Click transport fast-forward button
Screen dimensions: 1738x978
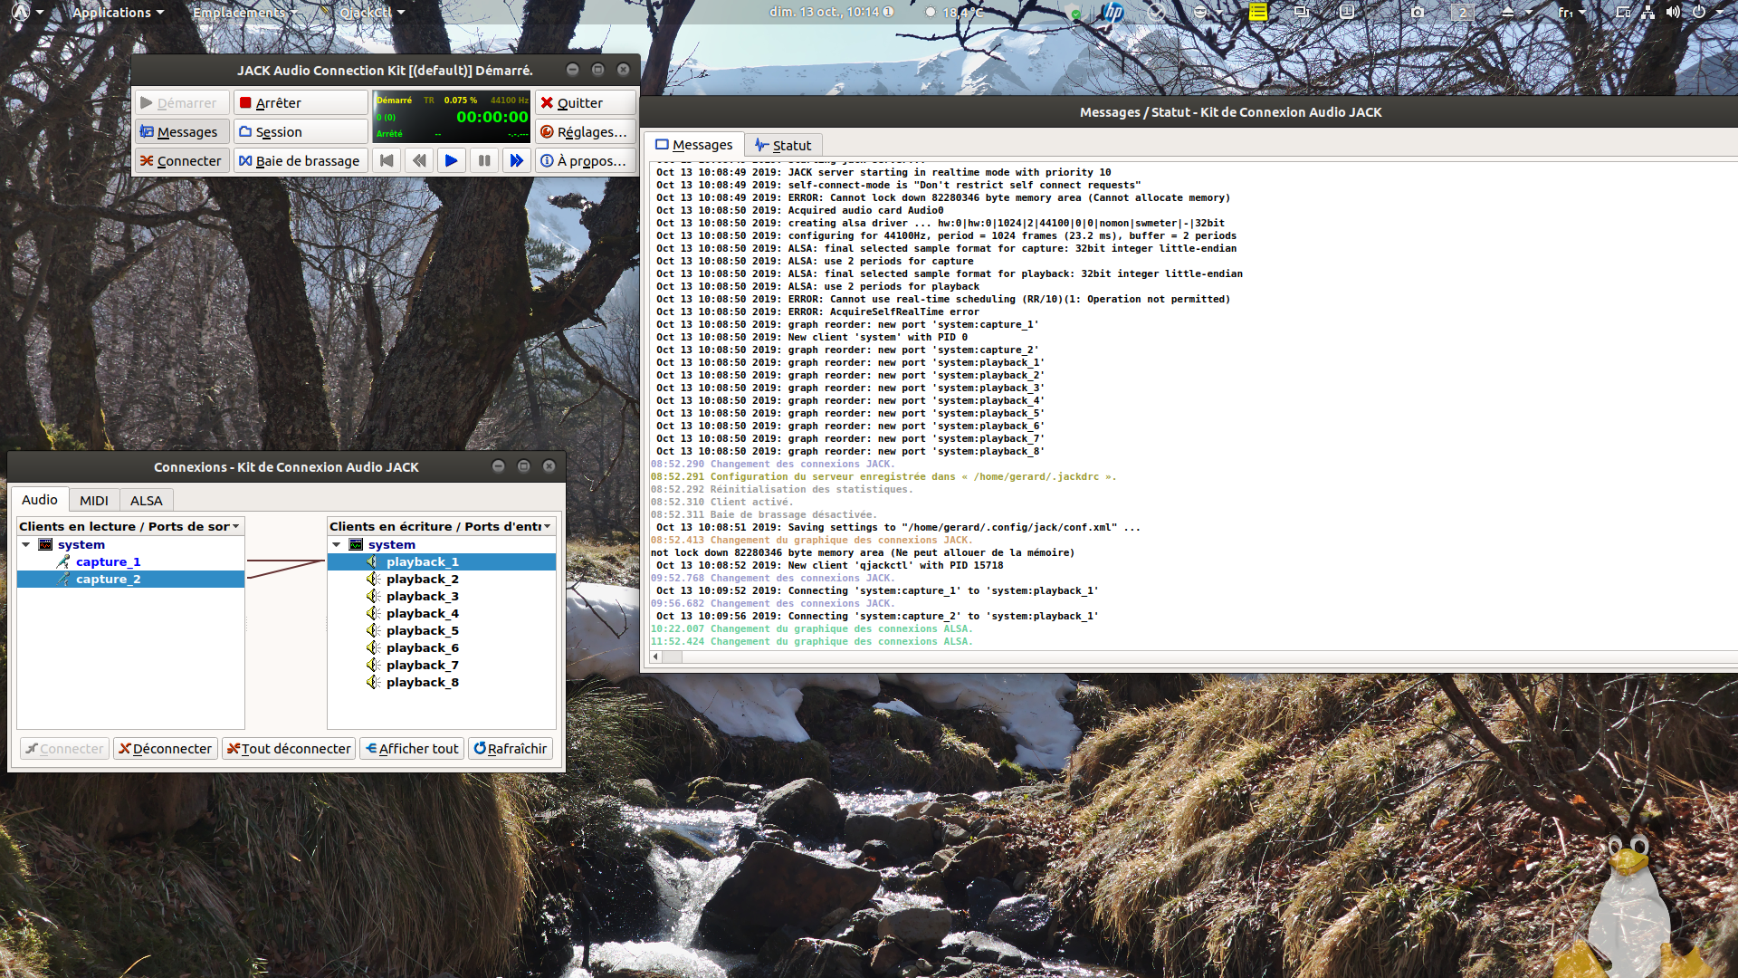pyautogui.click(x=516, y=161)
